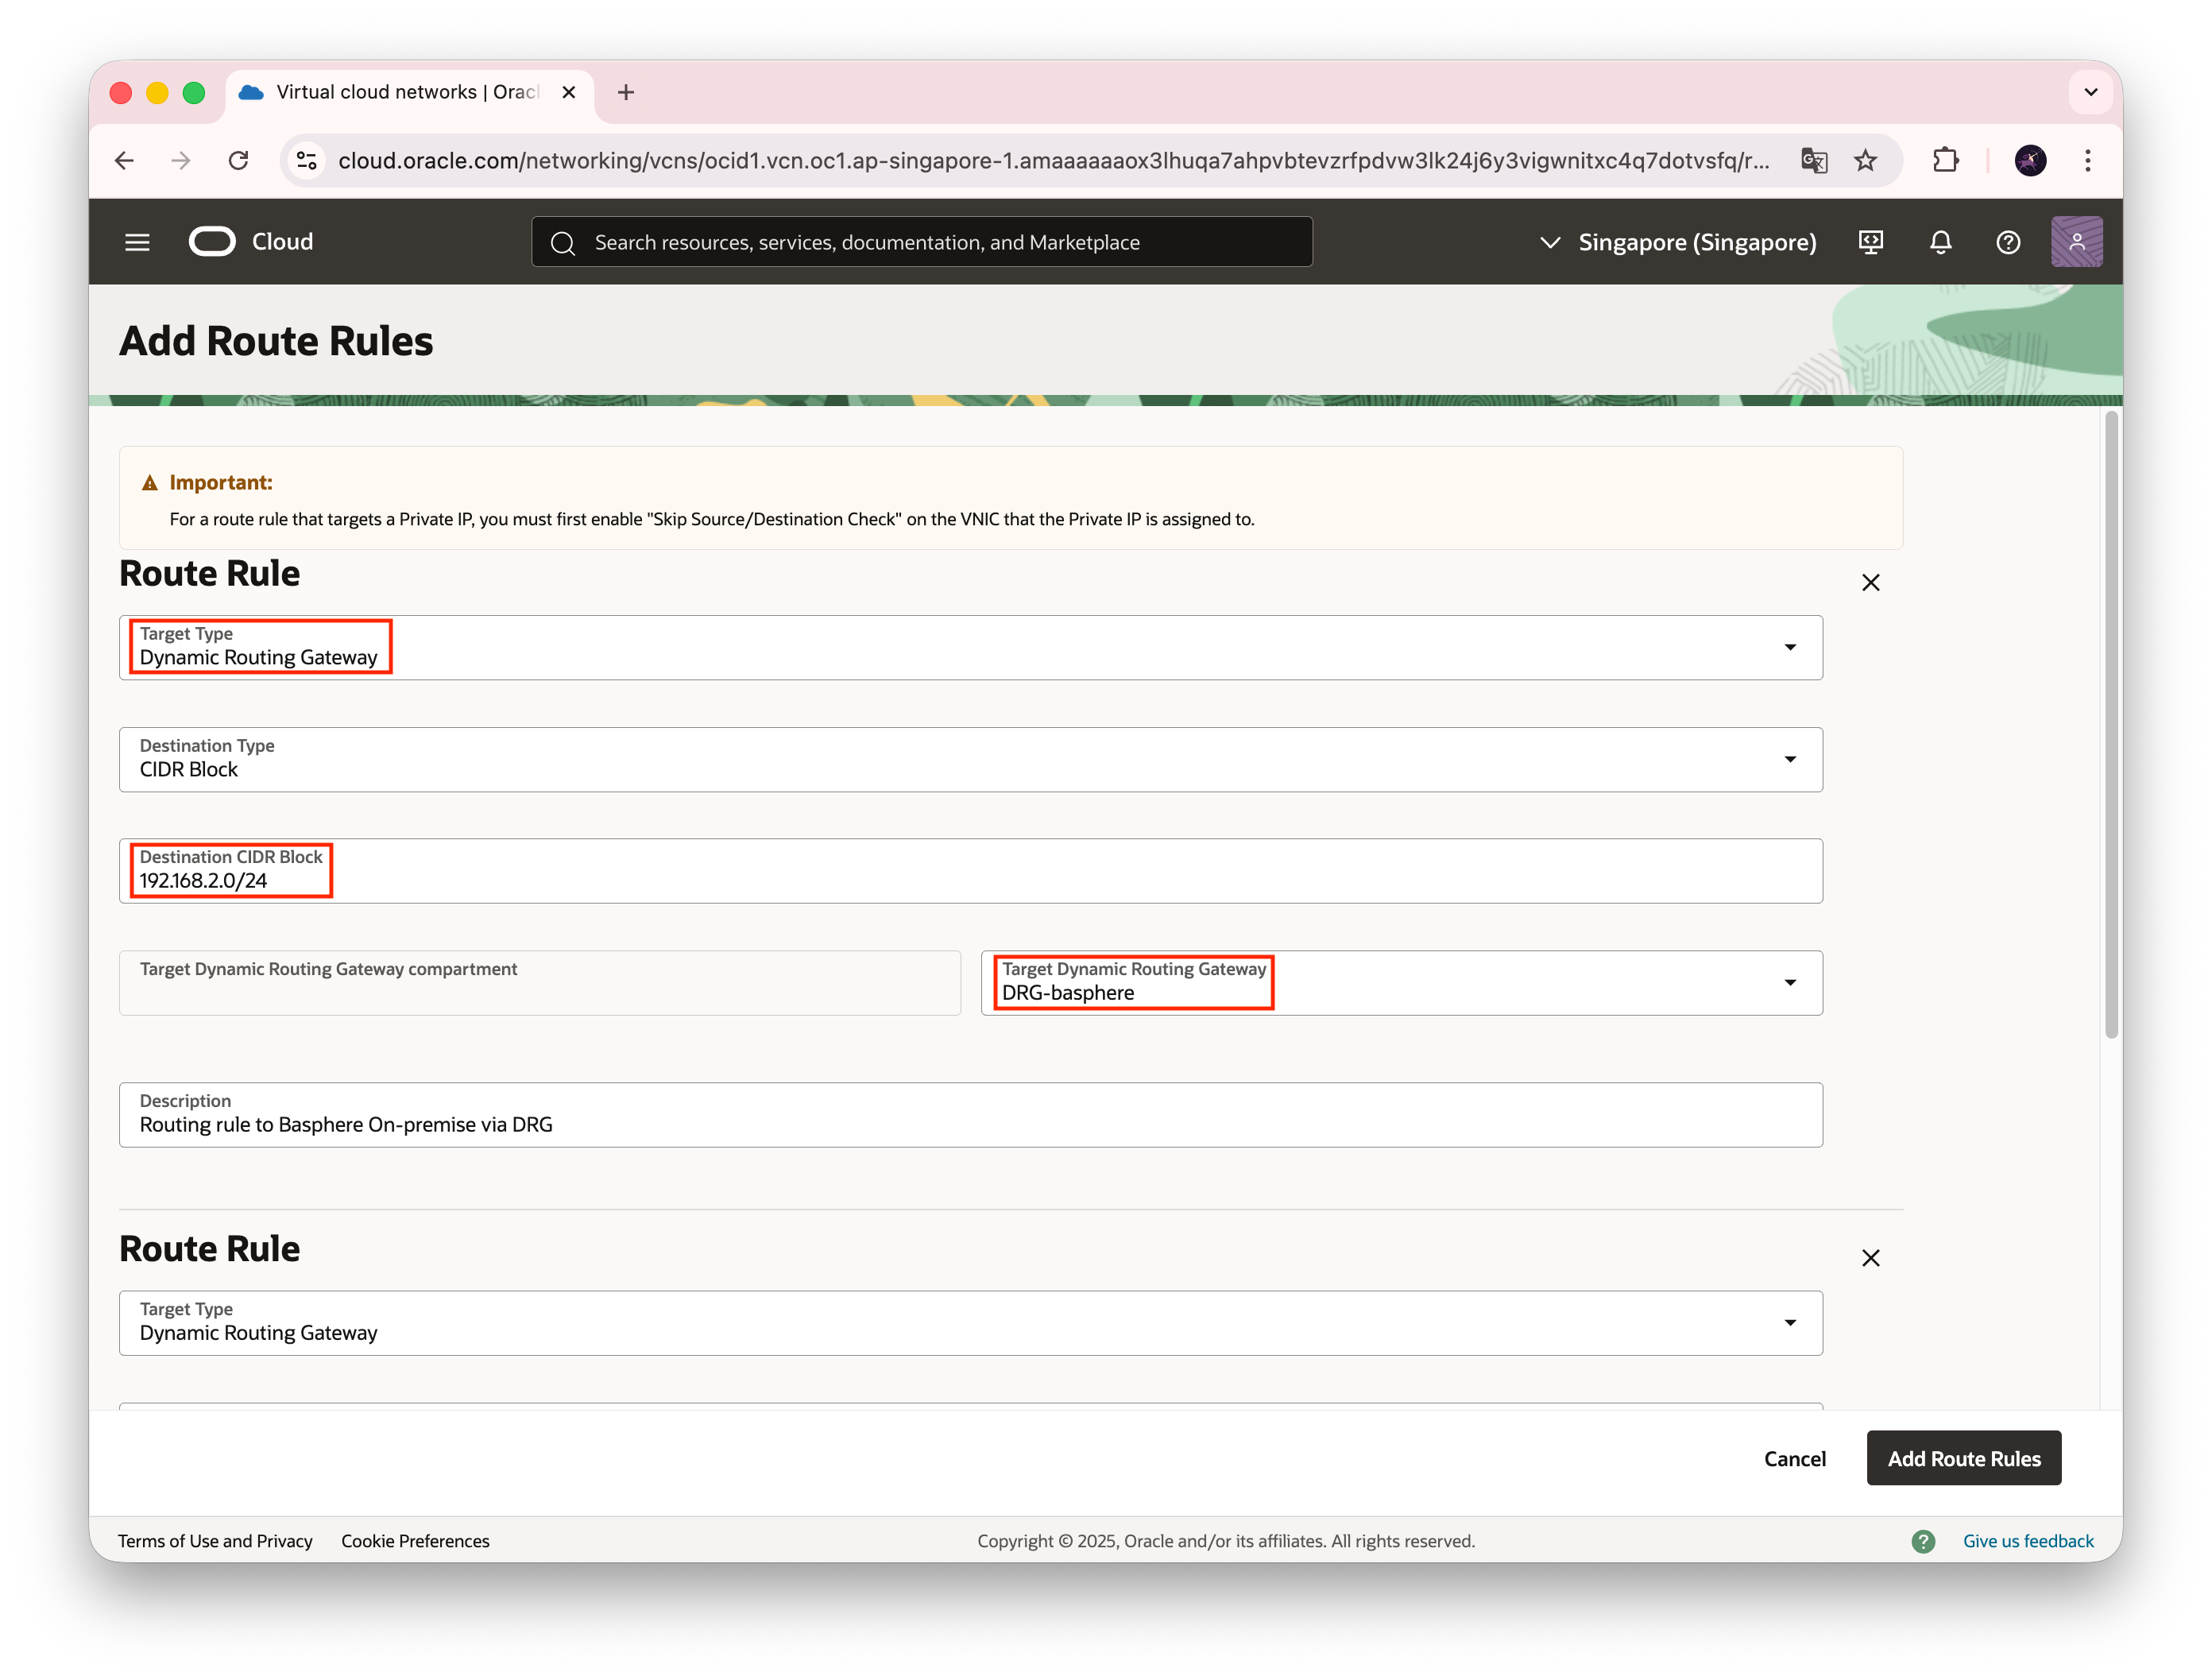Click the Destination CIDR Block input field
The image size is (2212, 1680).
point(970,880)
